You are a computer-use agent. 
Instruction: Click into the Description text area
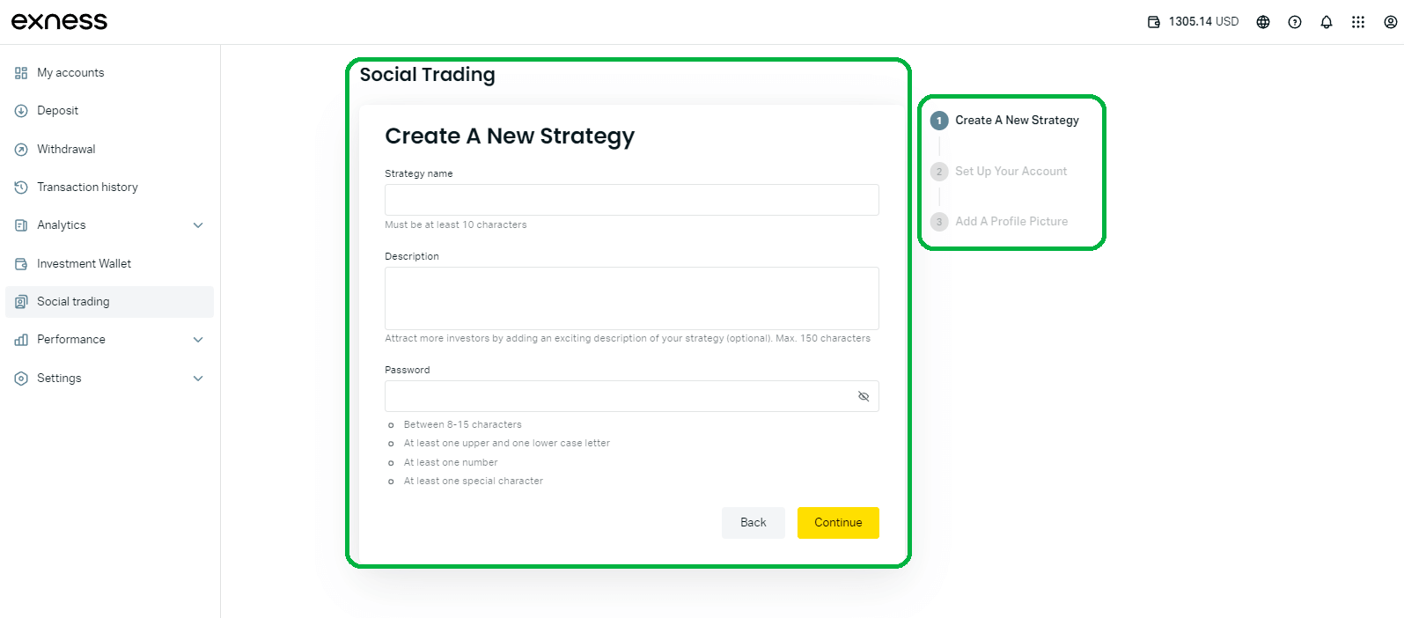[x=631, y=298]
